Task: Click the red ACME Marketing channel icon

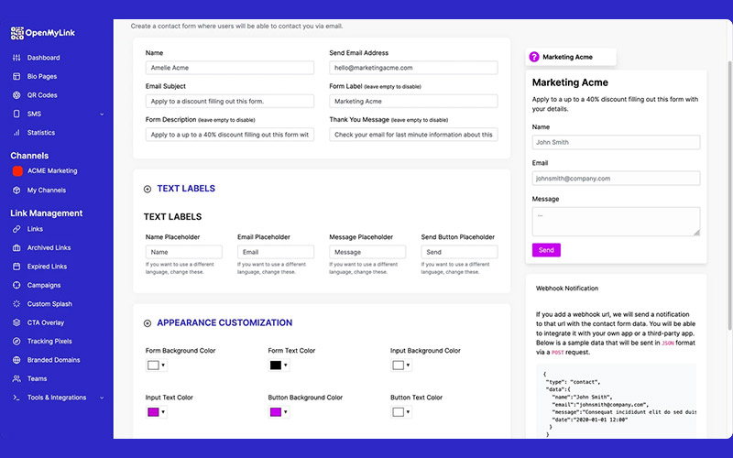Action: (x=17, y=171)
